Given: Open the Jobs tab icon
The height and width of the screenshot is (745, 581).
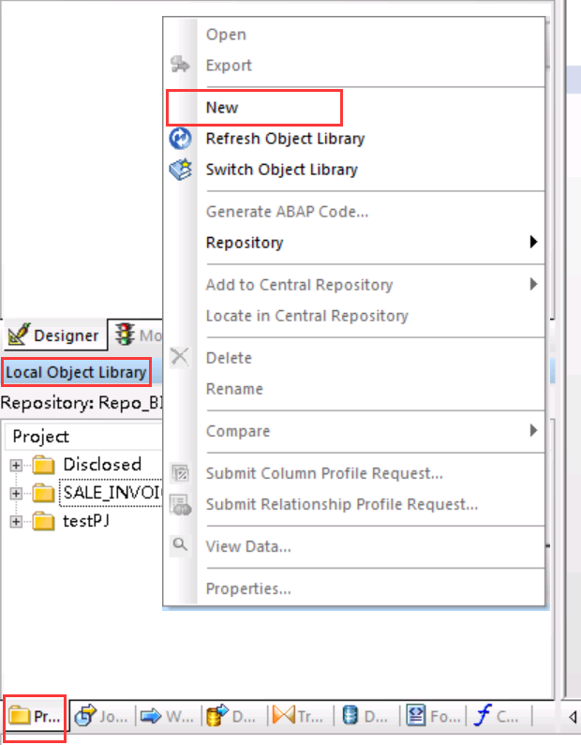Looking at the screenshot, I should pyautogui.click(x=86, y=717).
